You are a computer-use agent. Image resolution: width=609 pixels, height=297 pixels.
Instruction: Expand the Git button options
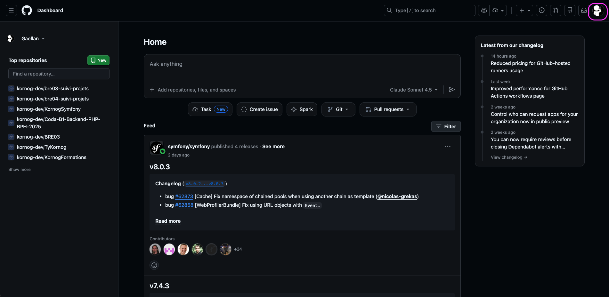338,109
